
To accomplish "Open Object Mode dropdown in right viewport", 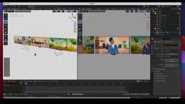I will (84, 11).
